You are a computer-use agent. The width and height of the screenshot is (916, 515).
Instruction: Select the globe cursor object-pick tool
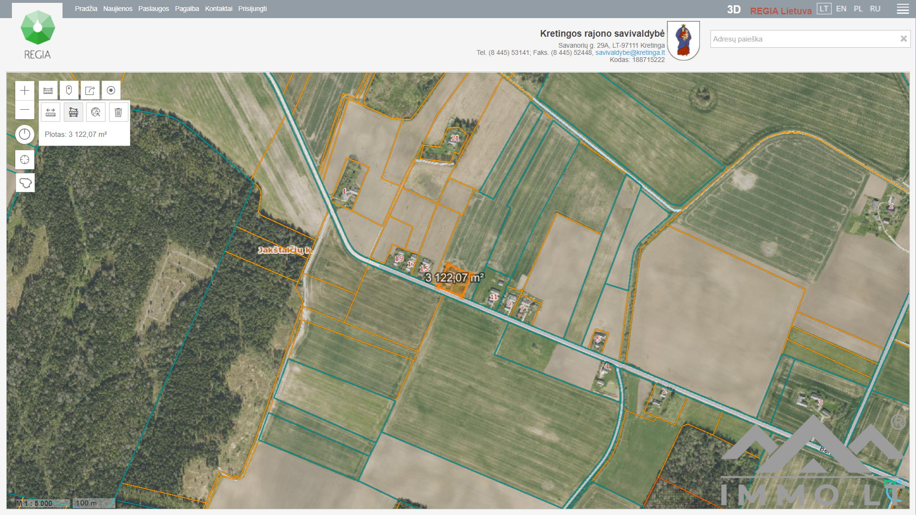(x=96, y=113)
